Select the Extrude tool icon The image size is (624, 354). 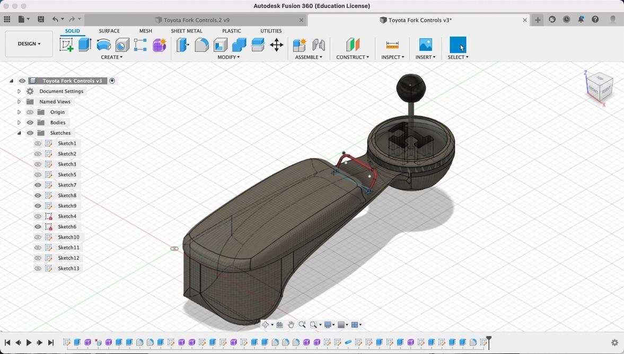pos(85,45)
